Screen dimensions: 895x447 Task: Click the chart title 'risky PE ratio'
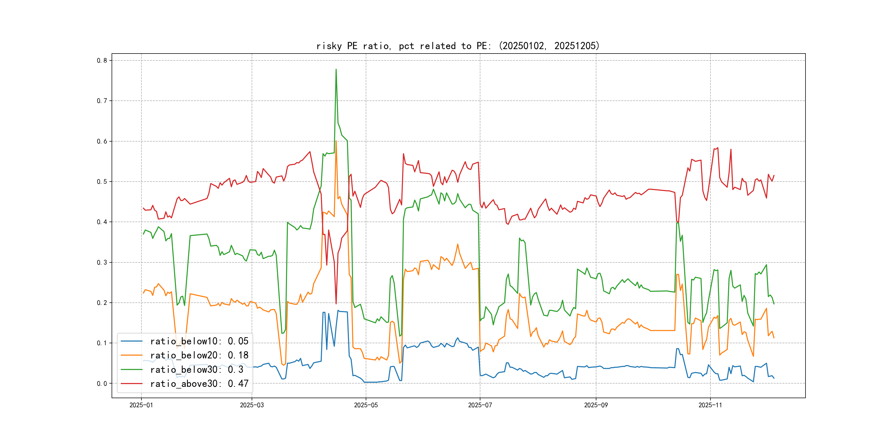click(457, 46)
